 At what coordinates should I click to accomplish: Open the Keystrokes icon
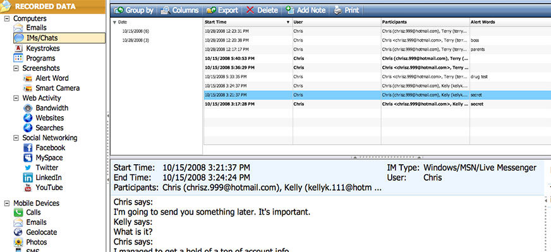pyautogui.click(x=18, y=48)
